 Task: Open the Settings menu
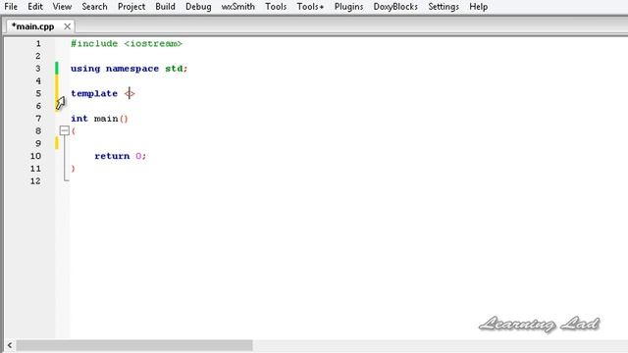point(444,7)
